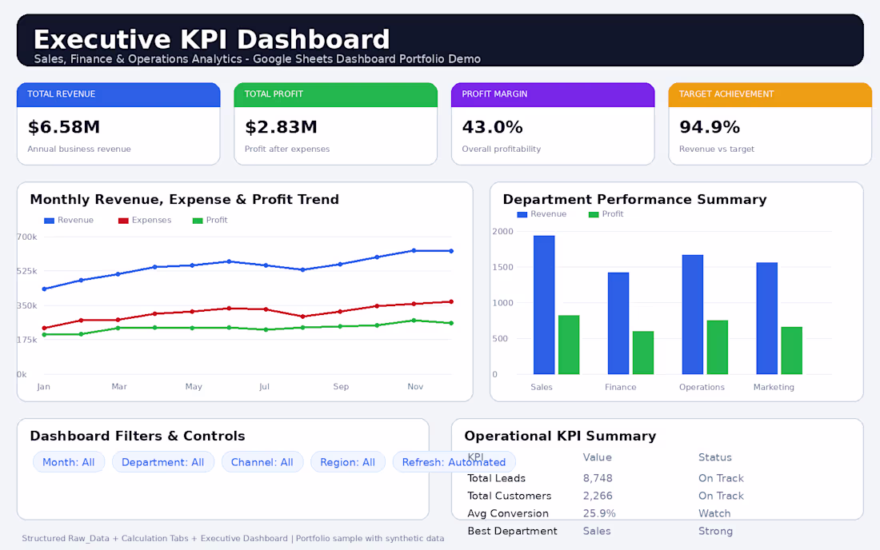
Task: Click 'Operational KPI Summary' heading
Action: (560, 436)
